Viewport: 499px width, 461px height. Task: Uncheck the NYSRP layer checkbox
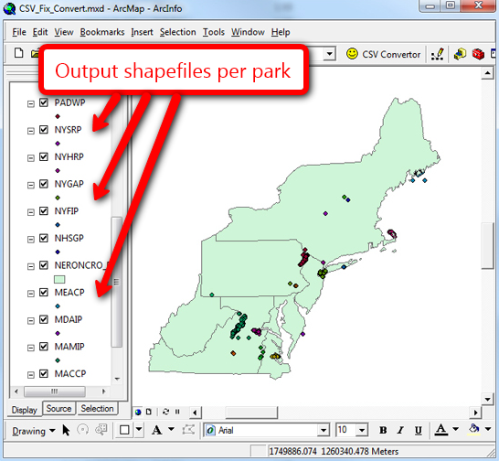(44, 130)
